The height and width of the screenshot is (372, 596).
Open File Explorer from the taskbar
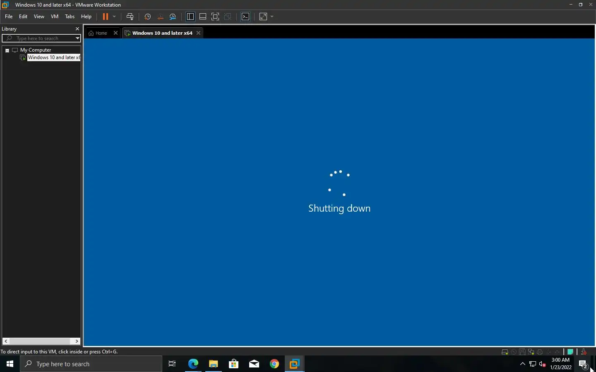pyautogui.click(x=213, y=364)
